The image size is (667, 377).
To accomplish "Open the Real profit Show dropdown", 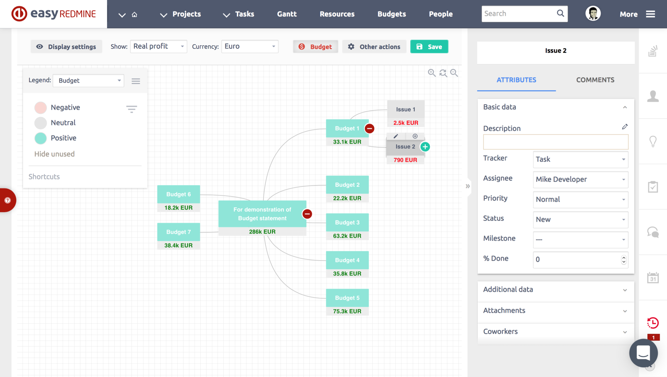I will click(x=158, y=47).
